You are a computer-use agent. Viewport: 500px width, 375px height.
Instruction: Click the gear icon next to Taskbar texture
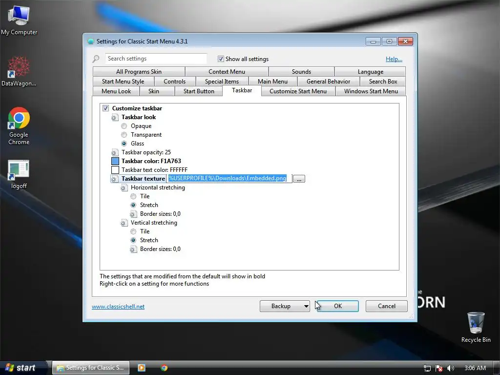point(115,179)
